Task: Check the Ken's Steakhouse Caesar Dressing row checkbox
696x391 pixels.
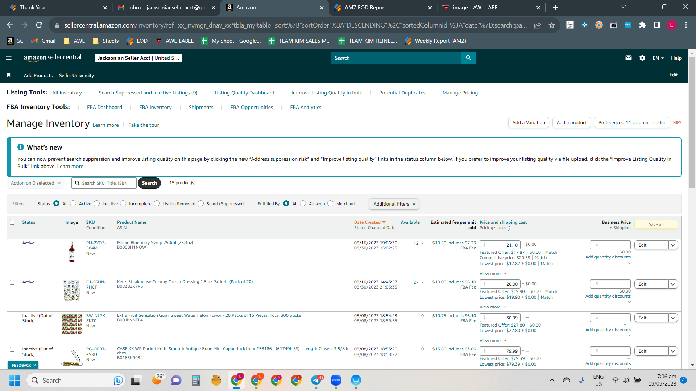Action: click(12, 282)
